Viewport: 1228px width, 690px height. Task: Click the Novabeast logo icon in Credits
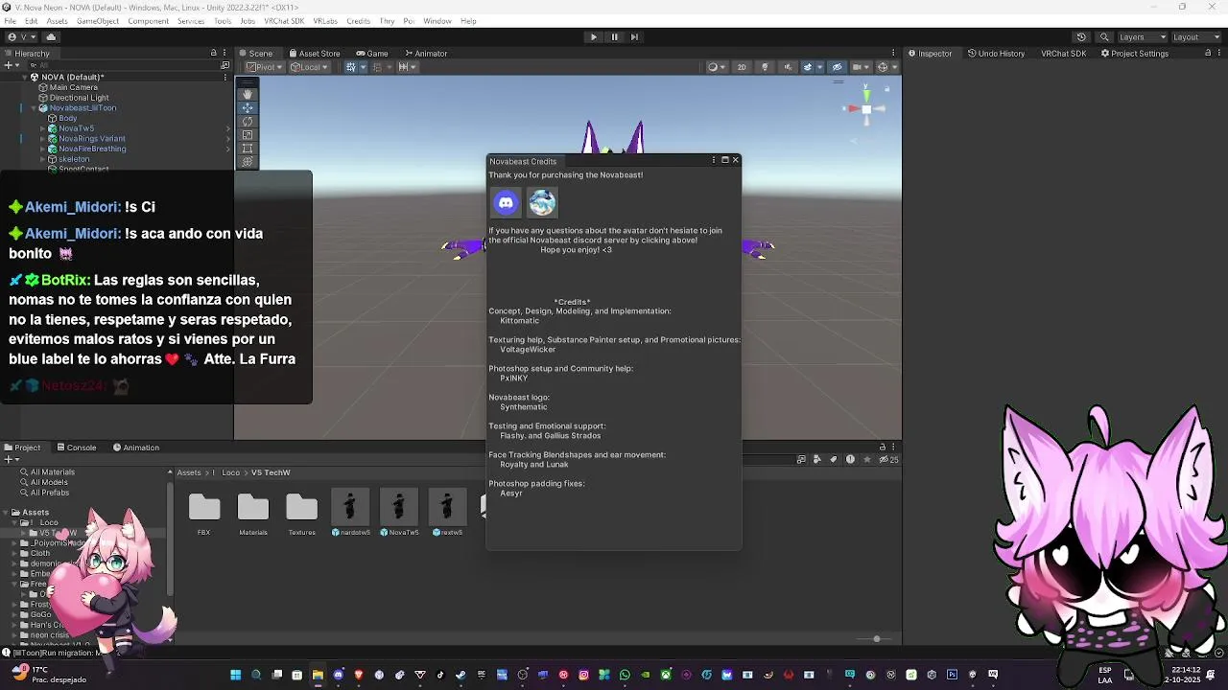(542, 202)
